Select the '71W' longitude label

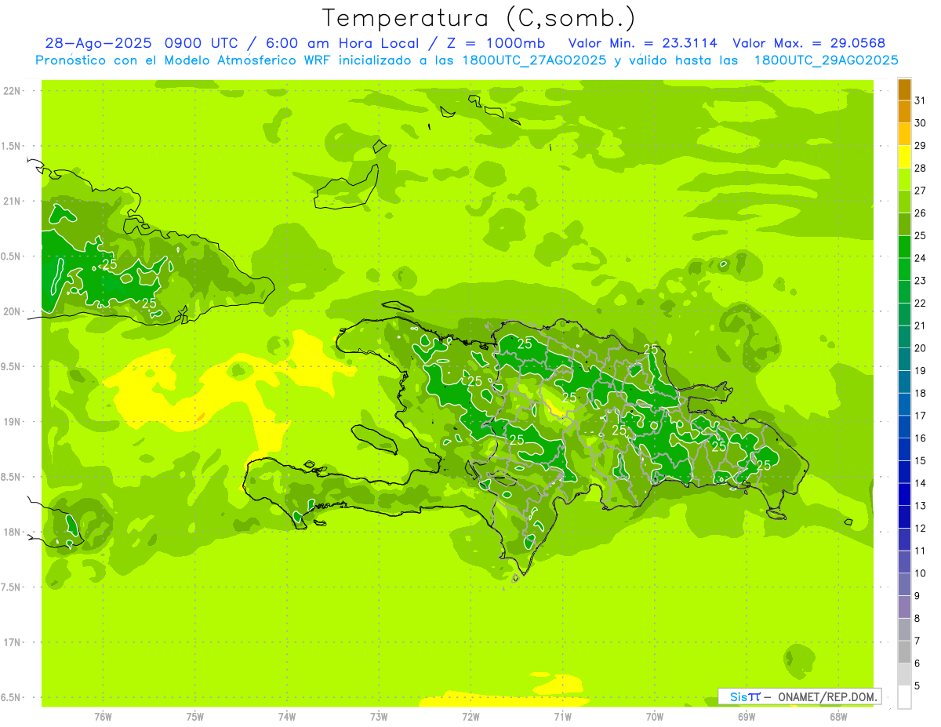(562, 716)
